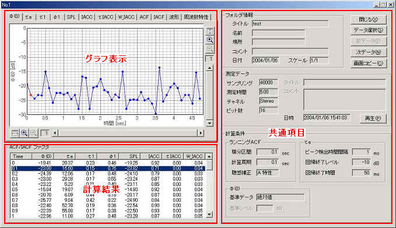Click right arrow of graph's horizontal scrollbar

(x=201, y=133)
